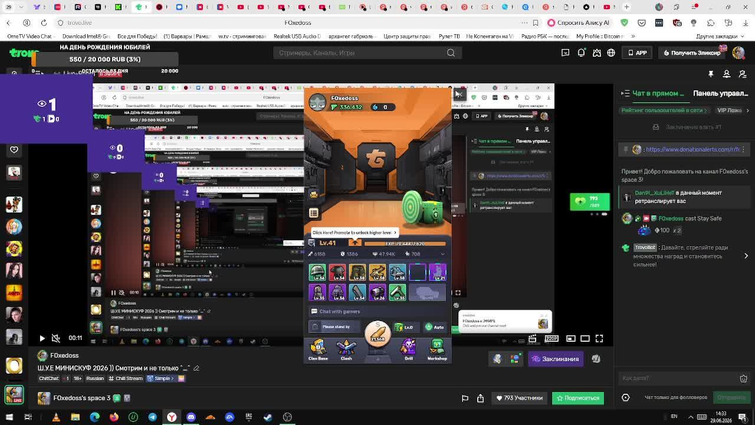The width and height of the screenshot is (755, 425).
Task: Click the Подписаться subscribe button
Action: [x=578, y=398]
